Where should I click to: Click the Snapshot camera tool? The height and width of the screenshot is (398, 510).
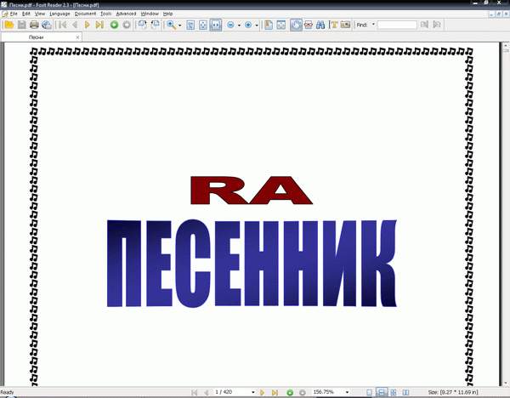[x=345, y=26]
